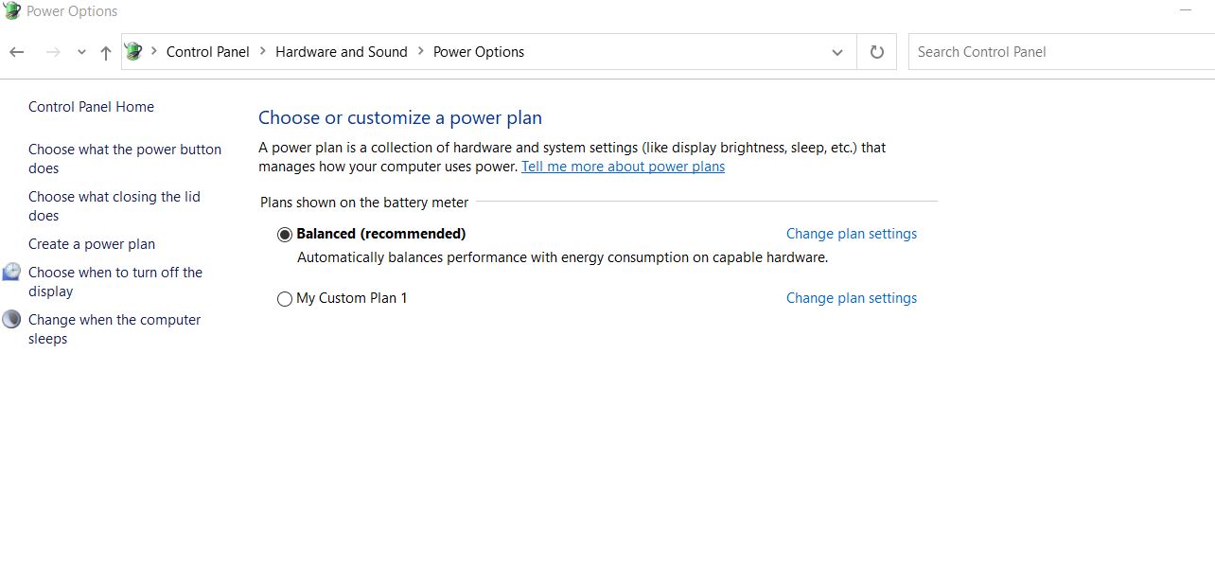The height and width of the screenshot is (565, 1215).
Task: Open the recent locations dropdown arrow
Action: 81,52
